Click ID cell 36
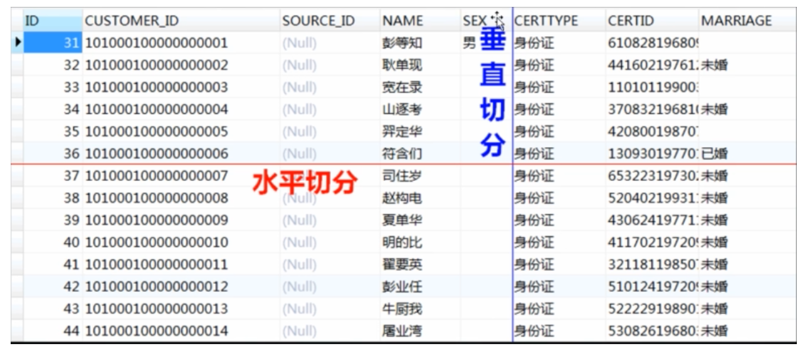The width and height of the screenshot is (810, 351). (53, 153)
